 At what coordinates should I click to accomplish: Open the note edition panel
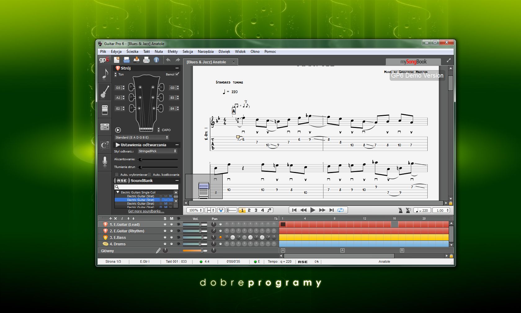pos(105,74)
